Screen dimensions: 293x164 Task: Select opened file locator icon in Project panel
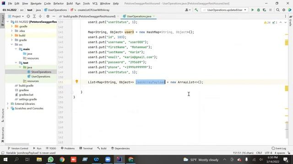tap(28, 16)
